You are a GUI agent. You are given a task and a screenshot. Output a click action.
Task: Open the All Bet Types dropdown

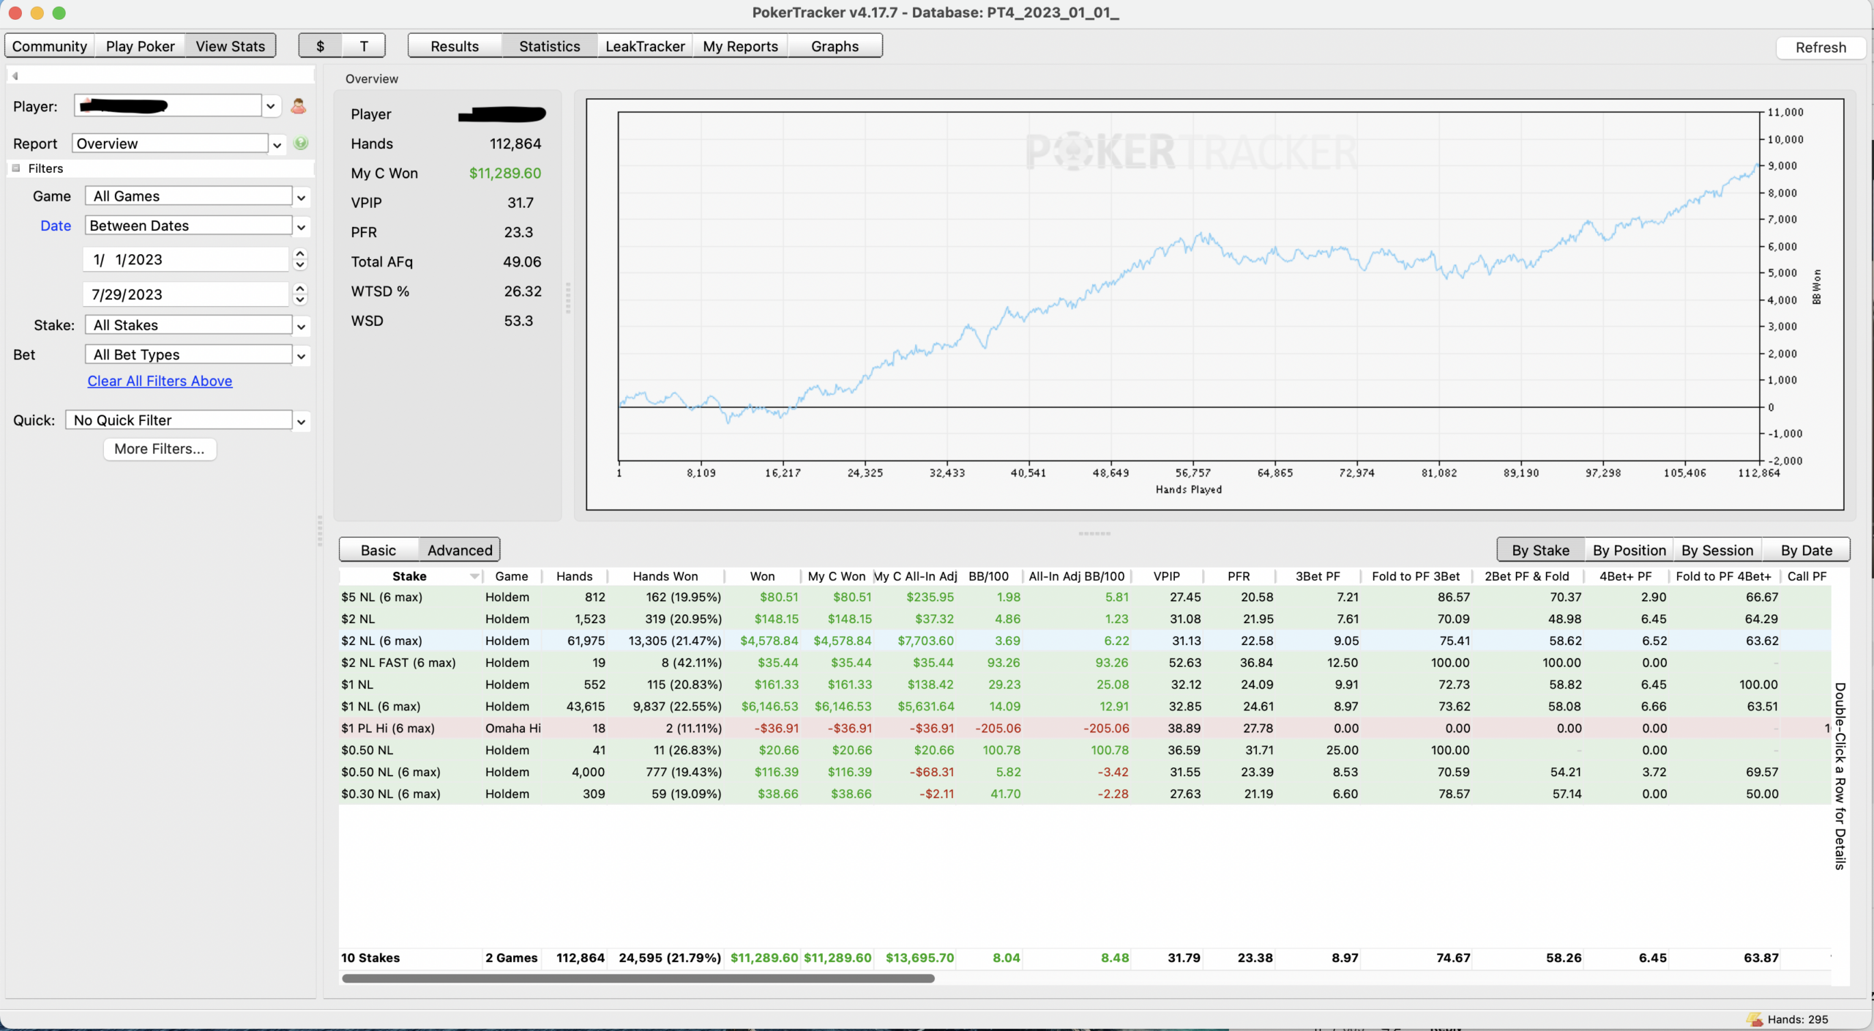pyautogui.click(x=301, y=356)
